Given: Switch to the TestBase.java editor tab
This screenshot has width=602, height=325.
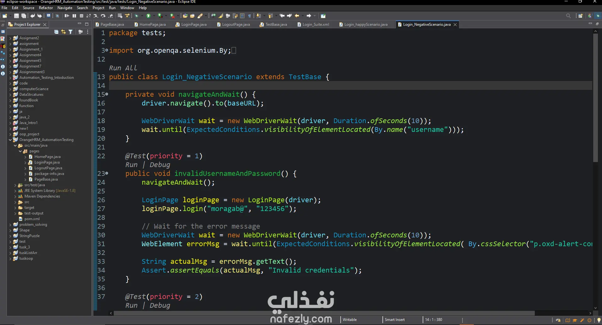Looking at the screenshot, I should [x=274, y=24].
